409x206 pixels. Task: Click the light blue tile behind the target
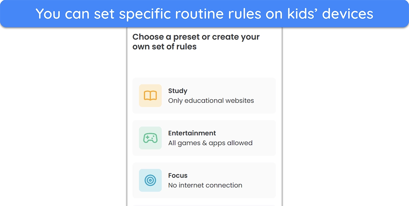coord(150,180)
